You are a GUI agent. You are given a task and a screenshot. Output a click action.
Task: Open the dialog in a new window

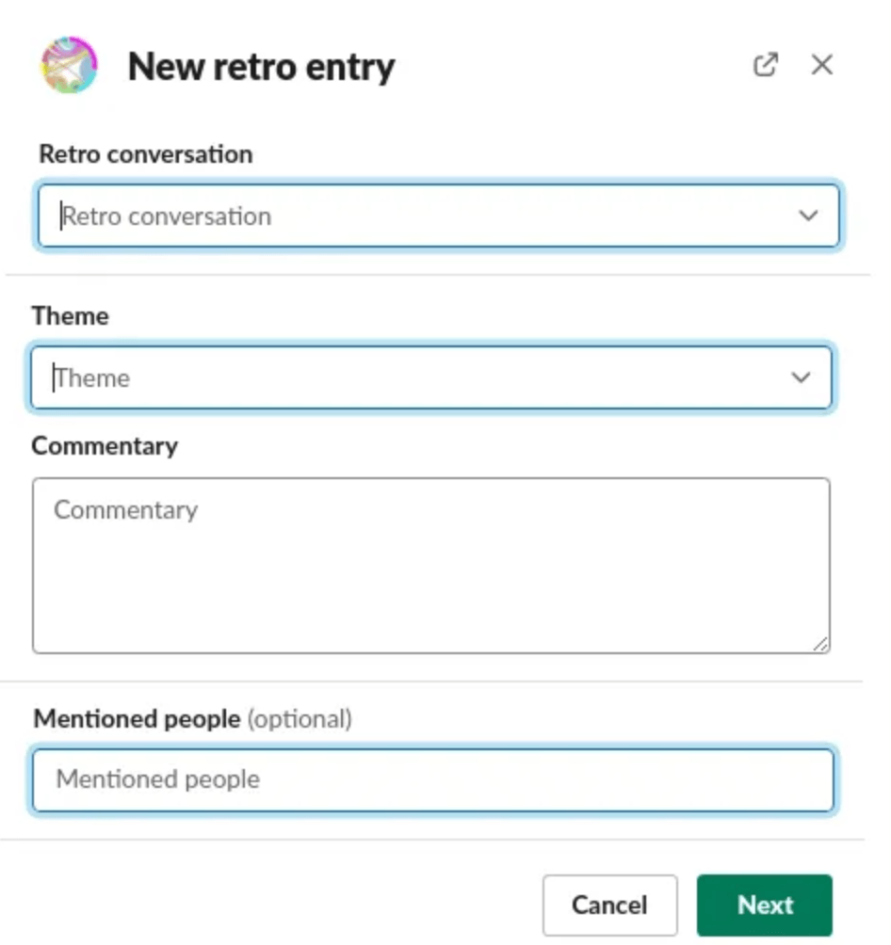766,65
